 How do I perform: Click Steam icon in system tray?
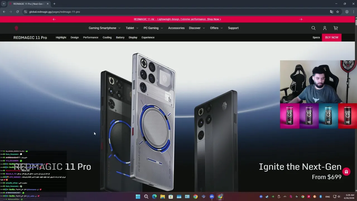pos(267,197)
